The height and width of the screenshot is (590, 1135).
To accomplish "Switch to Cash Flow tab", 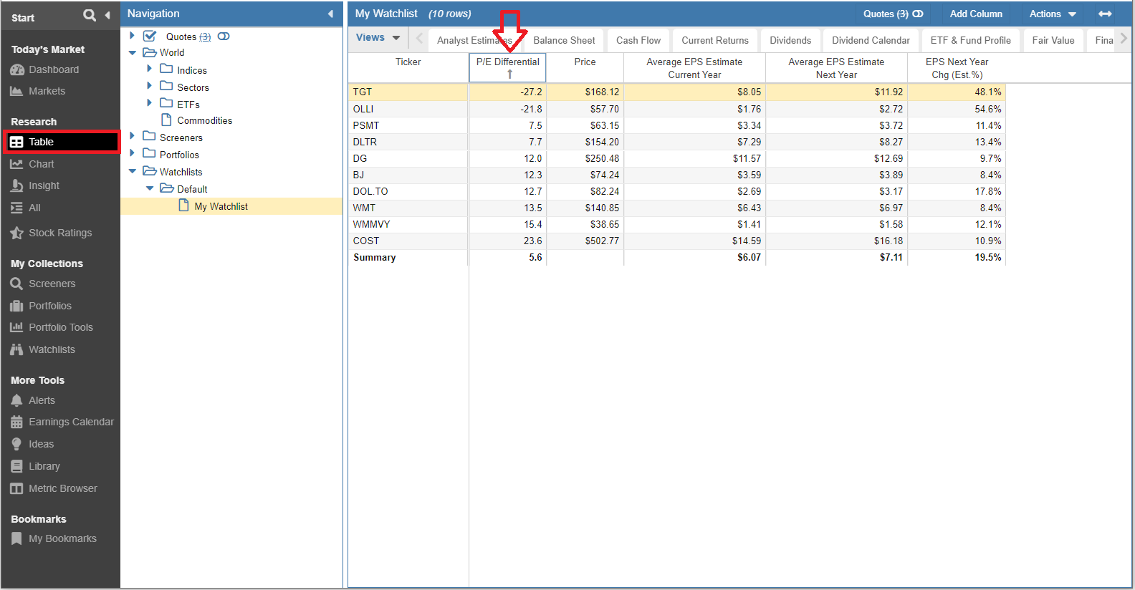I will [x=638, y=40].
